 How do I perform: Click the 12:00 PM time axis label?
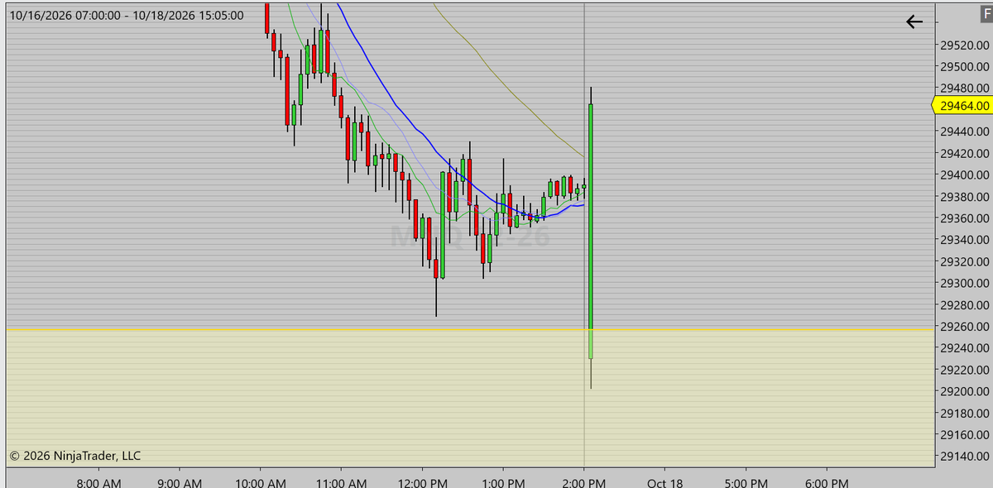click(x=422, y=483)
